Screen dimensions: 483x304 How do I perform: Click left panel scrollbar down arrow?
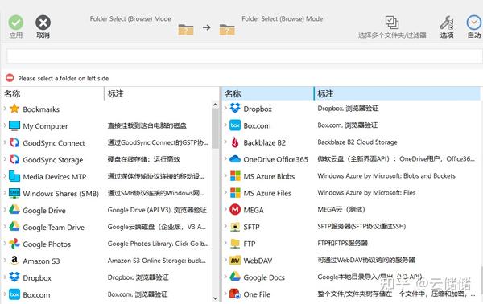point(215,298)
